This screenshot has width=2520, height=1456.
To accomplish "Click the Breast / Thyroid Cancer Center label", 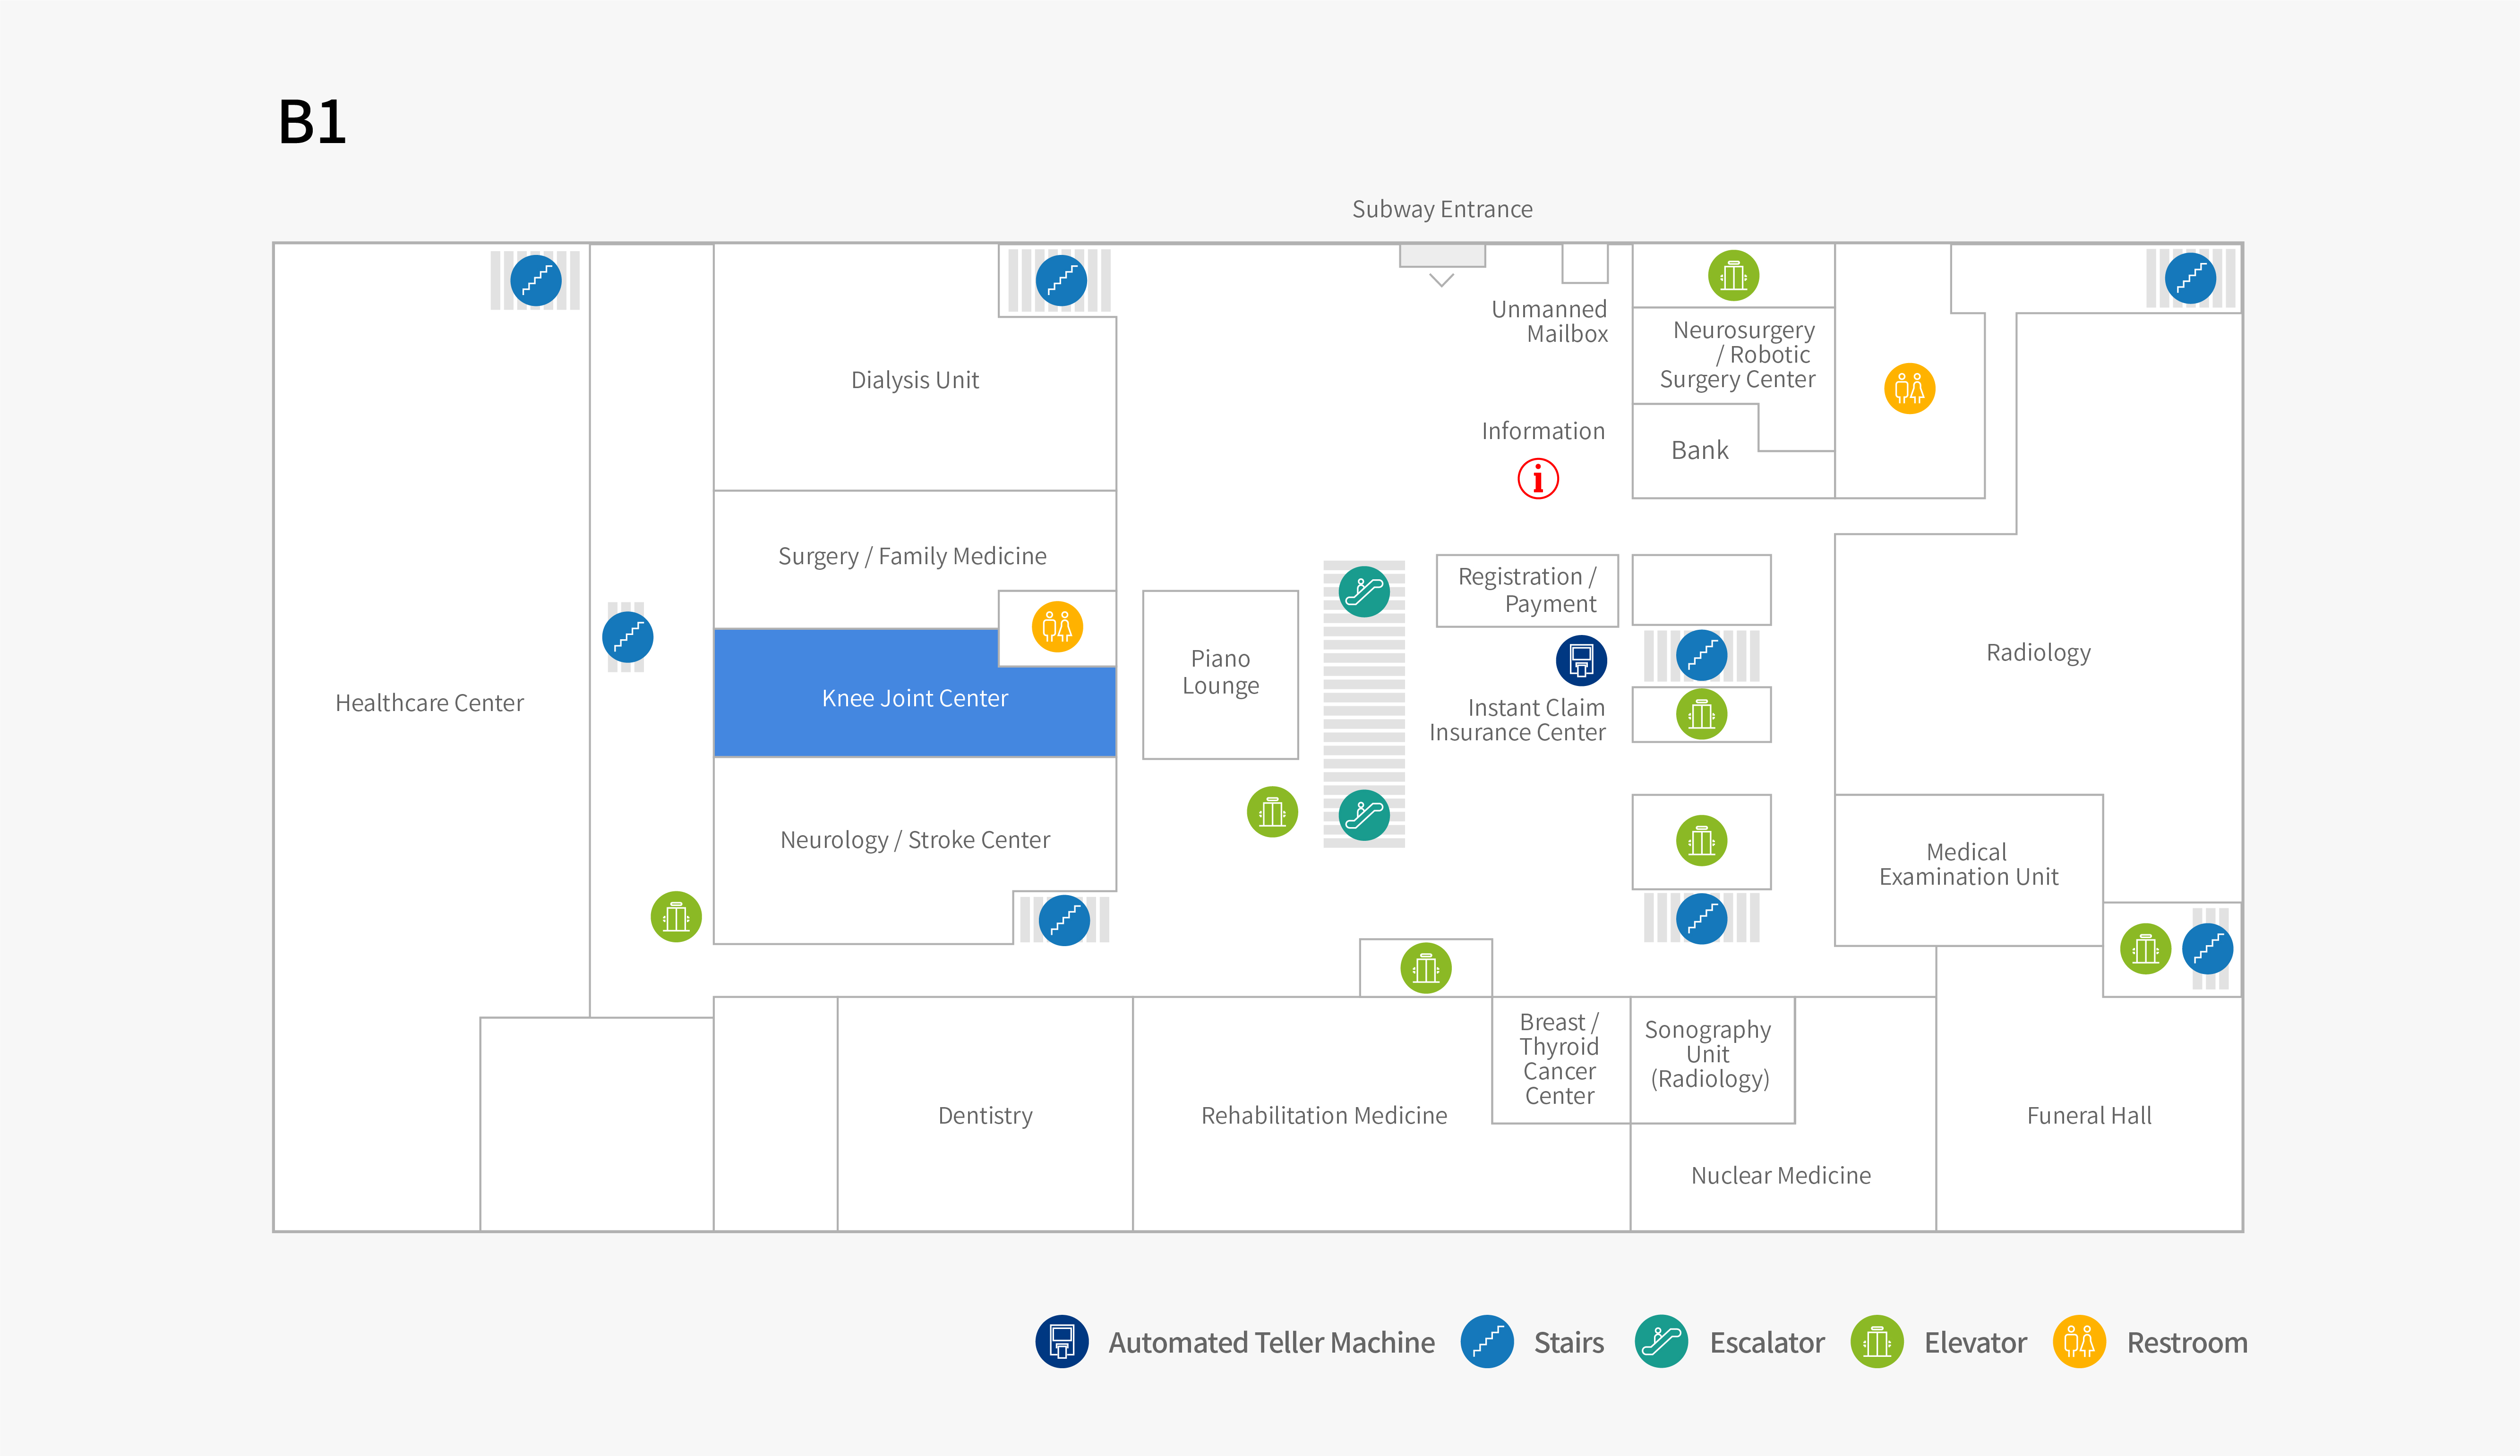I will coord(1559,1059).
